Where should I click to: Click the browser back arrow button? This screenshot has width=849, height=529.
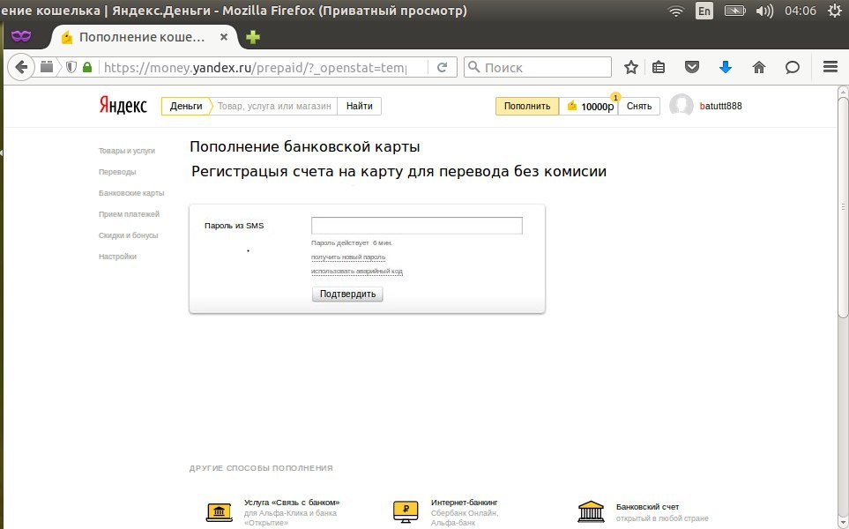pyautogui.click(x=22, y=67)
